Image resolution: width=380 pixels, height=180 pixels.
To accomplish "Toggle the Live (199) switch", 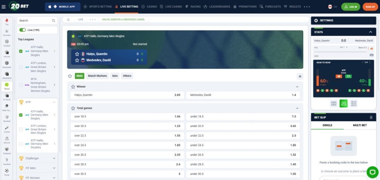I will point(23,30).
